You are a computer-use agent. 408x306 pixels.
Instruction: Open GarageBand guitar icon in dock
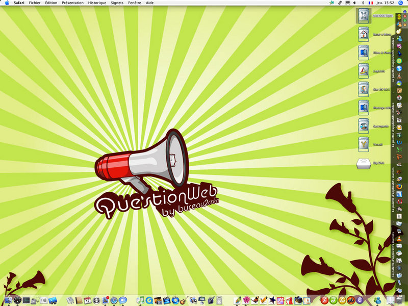point(184,300)
